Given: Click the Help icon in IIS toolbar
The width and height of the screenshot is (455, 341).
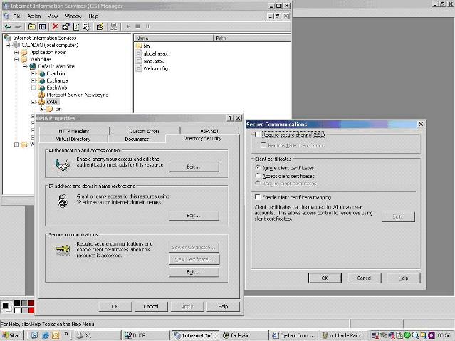Looking at the screenshot, I should 100,26.
